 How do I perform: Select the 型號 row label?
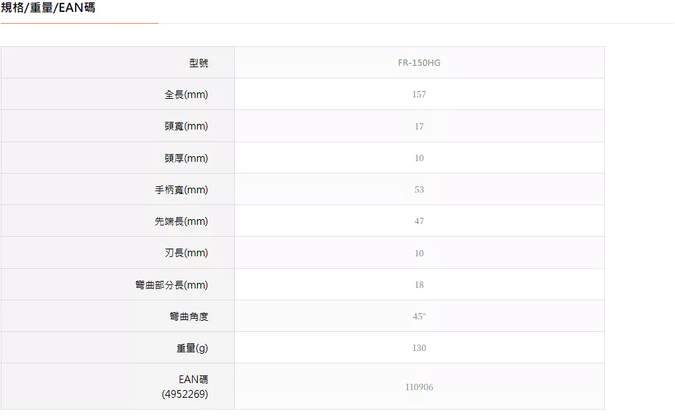pos(198,63)
